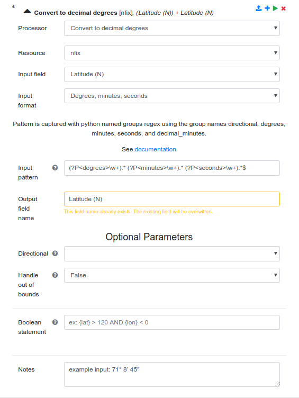The image size is (299, 398).
Task: Click the help icon beside Boolean statement
Action: (x=55, y=322)
